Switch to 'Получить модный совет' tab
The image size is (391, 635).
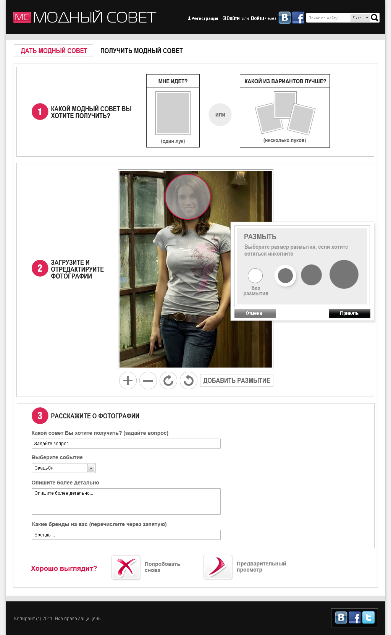tap(141, 51)
